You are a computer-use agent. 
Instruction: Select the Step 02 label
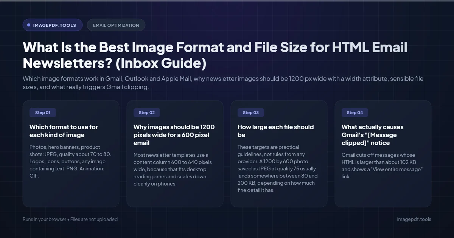[x=147, y=113]
